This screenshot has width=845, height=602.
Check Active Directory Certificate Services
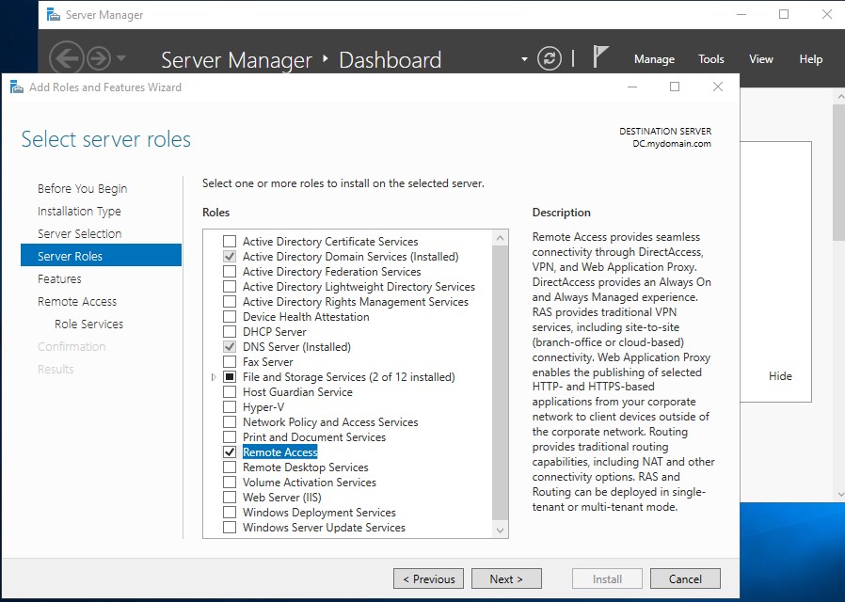(x=230, y=241)
